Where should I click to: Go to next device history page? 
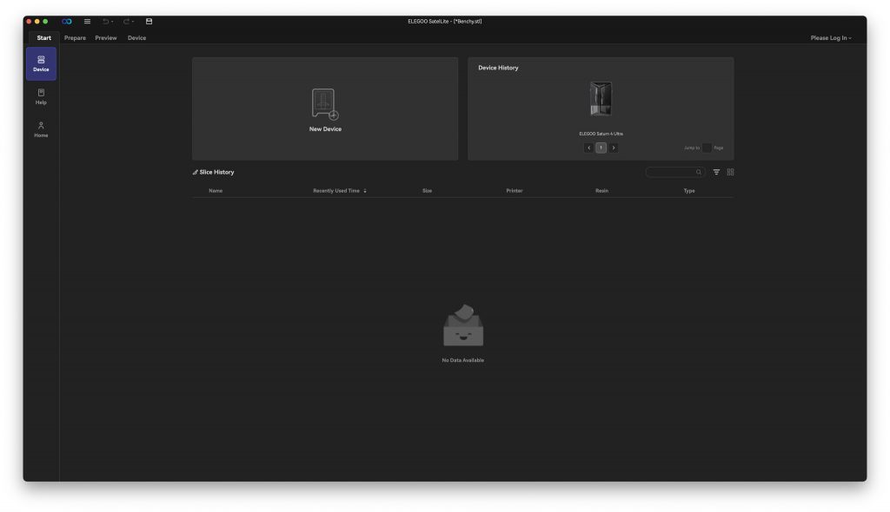click(614, 148)
